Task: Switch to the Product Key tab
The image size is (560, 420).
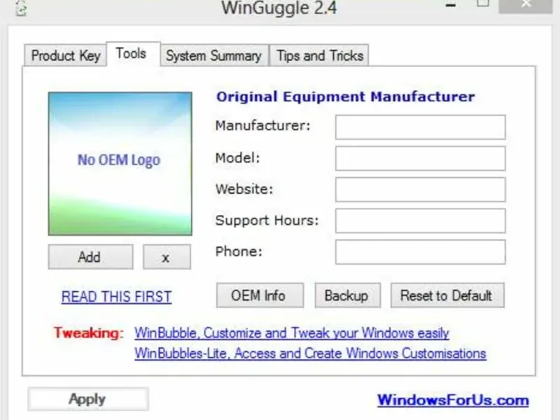Action: (65, 56)
